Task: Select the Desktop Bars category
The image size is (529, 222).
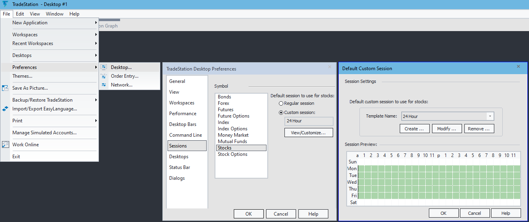Action: coord(187,124)
